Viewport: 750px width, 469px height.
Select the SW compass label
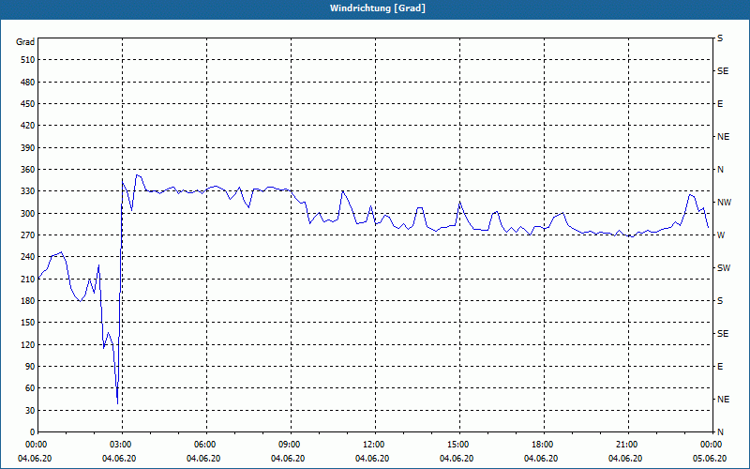[x=724, y=268]
